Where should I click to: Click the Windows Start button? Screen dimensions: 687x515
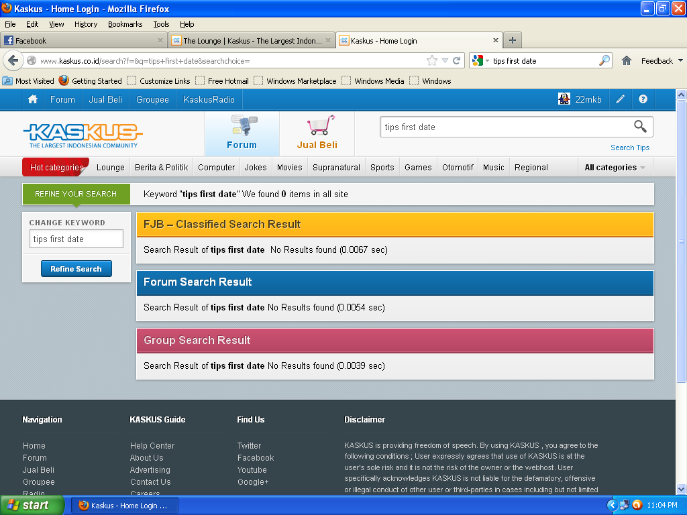tap(32, 505)
